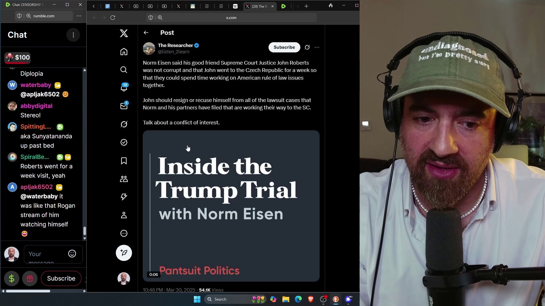
Task: Subscribe to The Researcher on X
Action: point(284,47)
